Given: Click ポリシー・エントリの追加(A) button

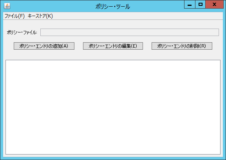Looking at the screenshot, I should [44, 46].
